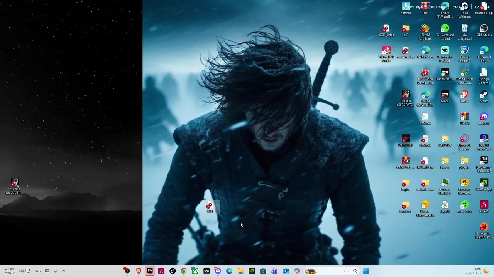
Task: Open File Explorer from the taskbar
Action: [x=240, y=271]
